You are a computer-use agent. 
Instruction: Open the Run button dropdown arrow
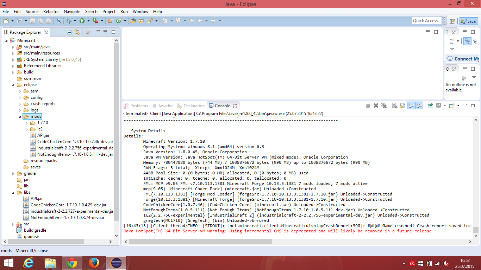[x=88, y=21]
